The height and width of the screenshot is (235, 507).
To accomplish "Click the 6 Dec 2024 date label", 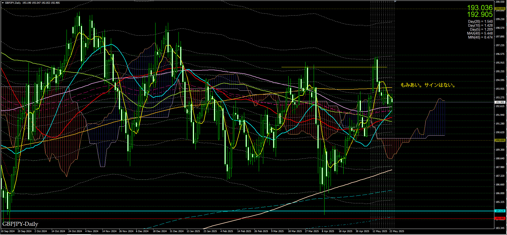I will (142, 231).
